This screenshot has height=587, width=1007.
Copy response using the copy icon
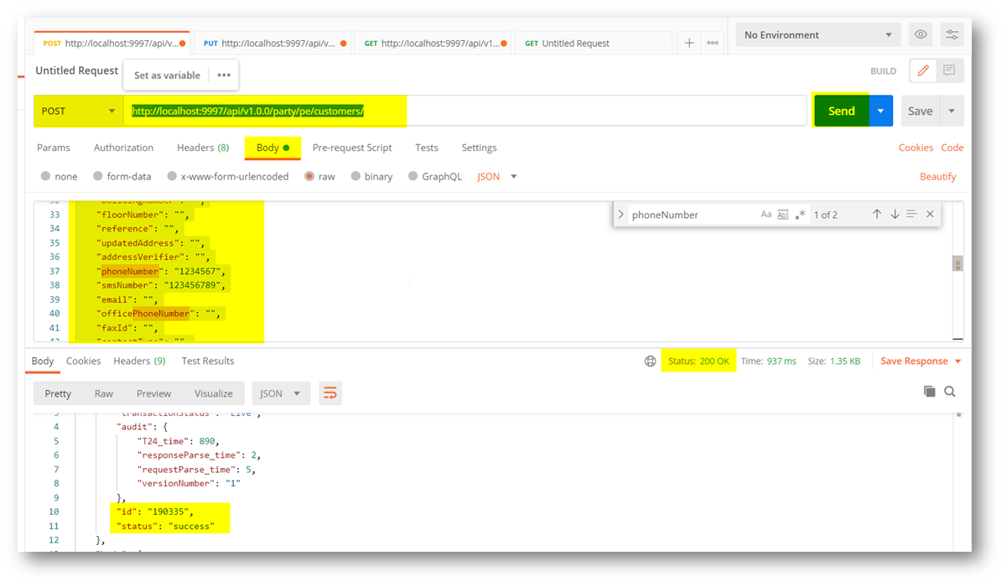point(929,392)
